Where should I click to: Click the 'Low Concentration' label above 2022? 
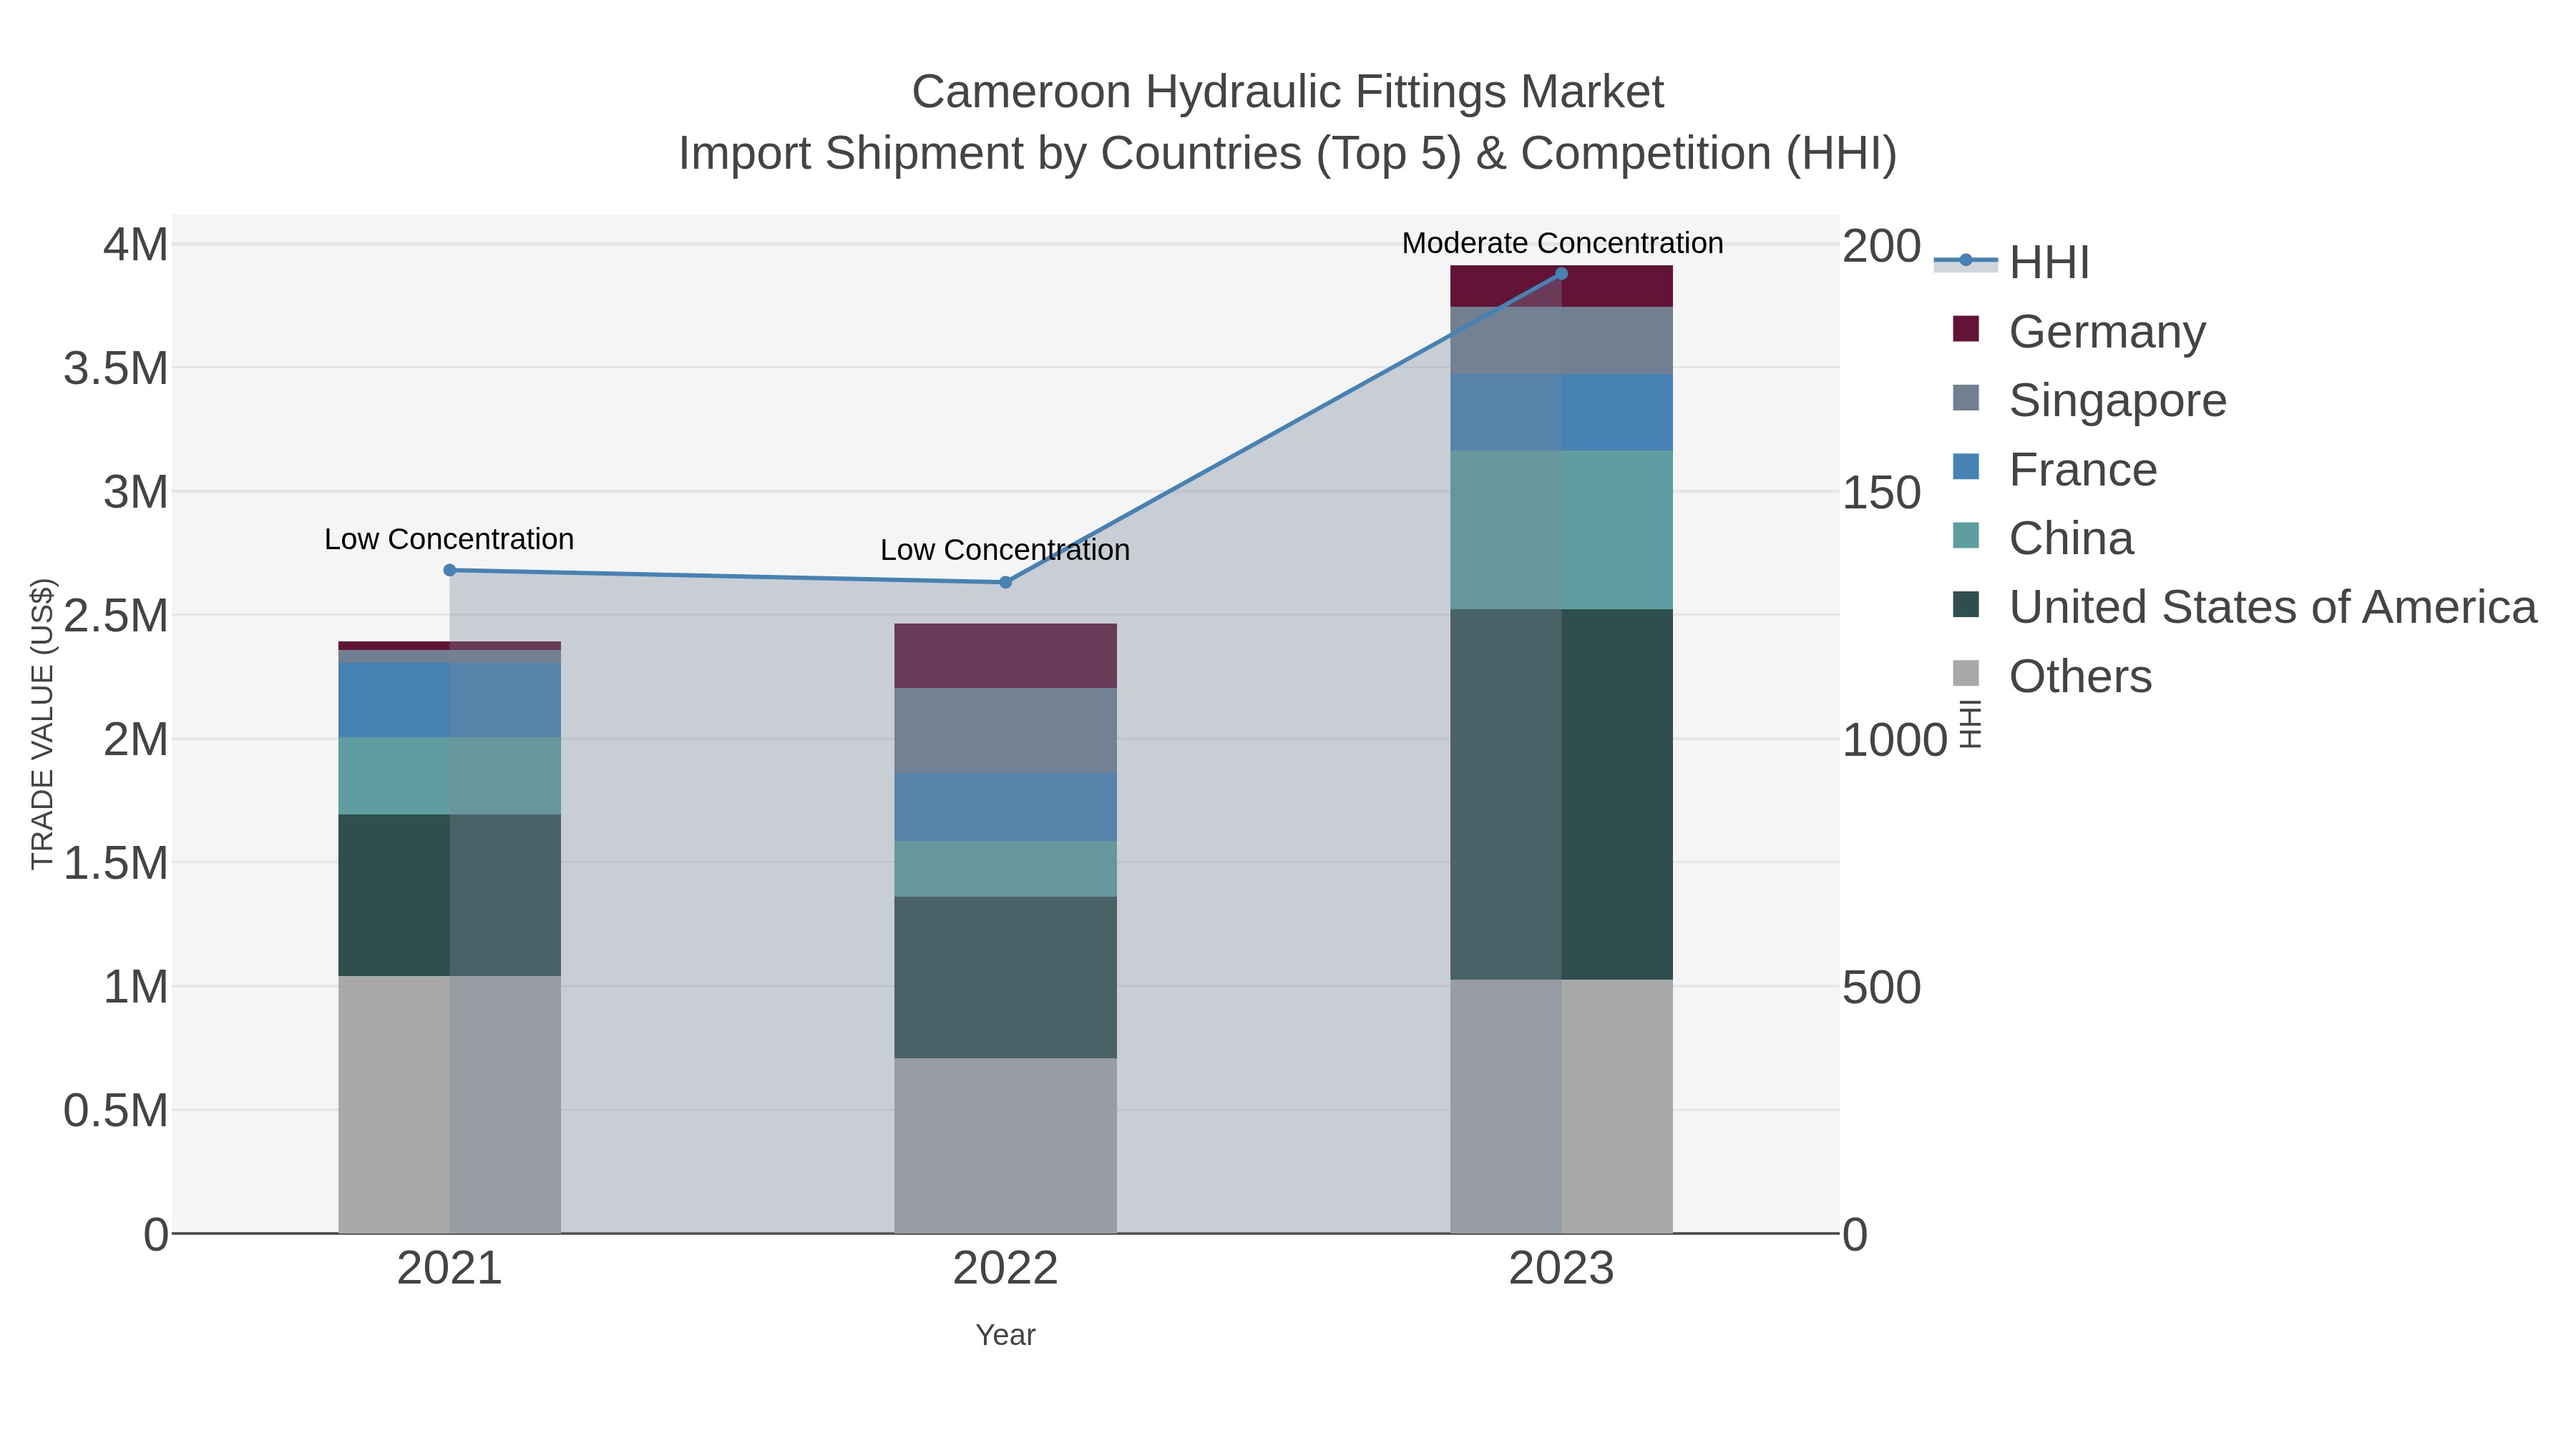coord(1005,550)
